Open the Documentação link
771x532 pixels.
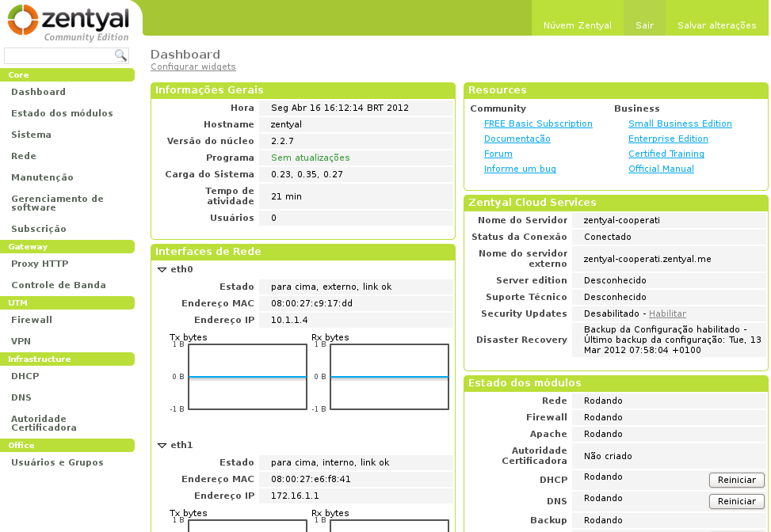(517, 139)
